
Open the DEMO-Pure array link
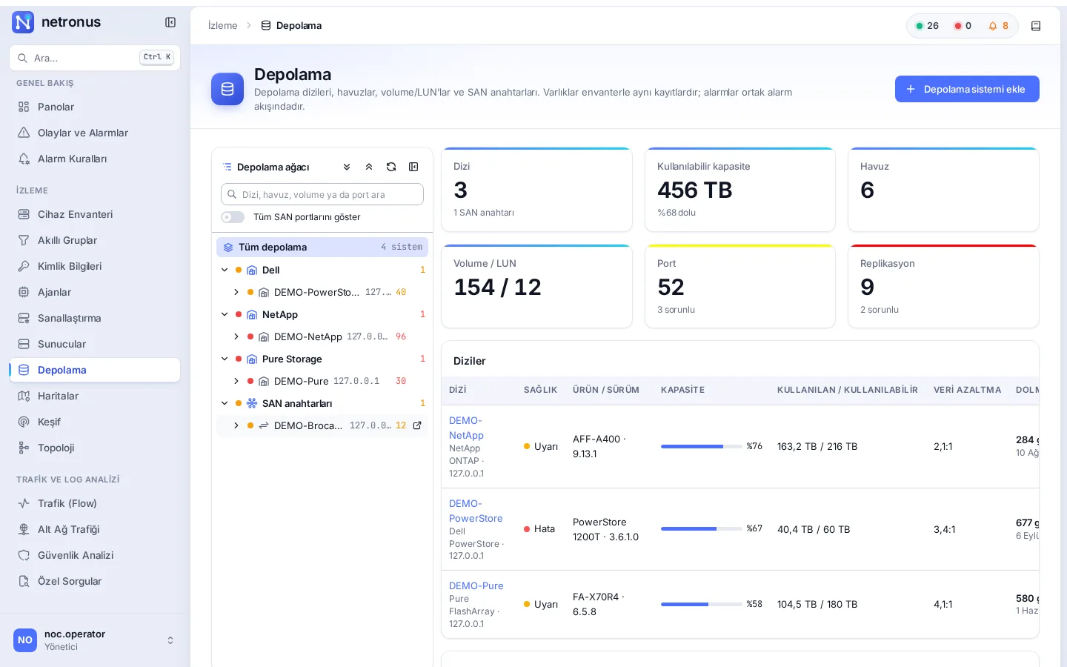click(x=476, y=585)
